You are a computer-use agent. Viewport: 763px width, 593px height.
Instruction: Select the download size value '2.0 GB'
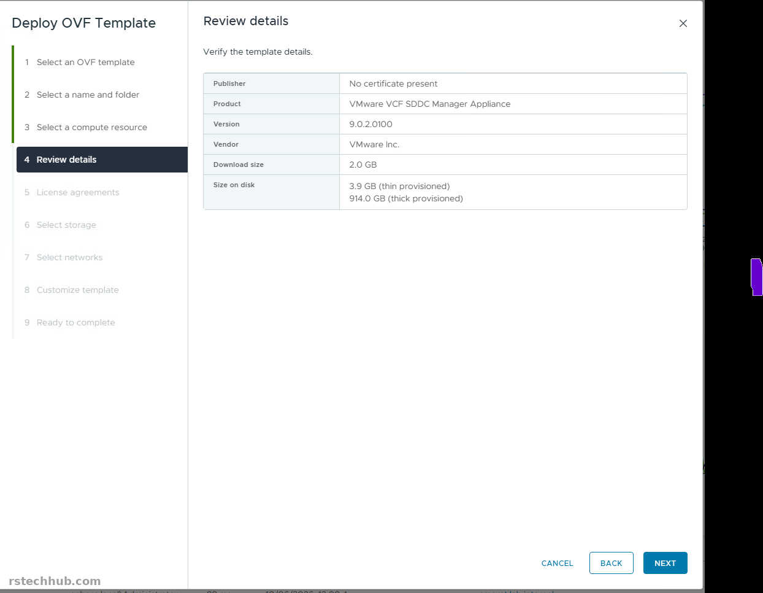pyautogui.click(x=363, y=165)
